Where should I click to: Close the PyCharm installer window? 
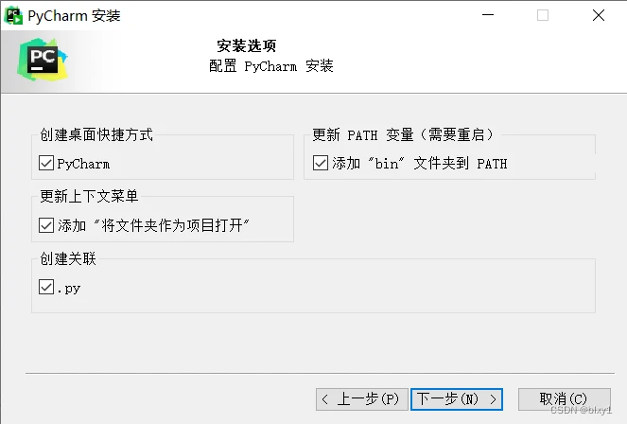599,15
